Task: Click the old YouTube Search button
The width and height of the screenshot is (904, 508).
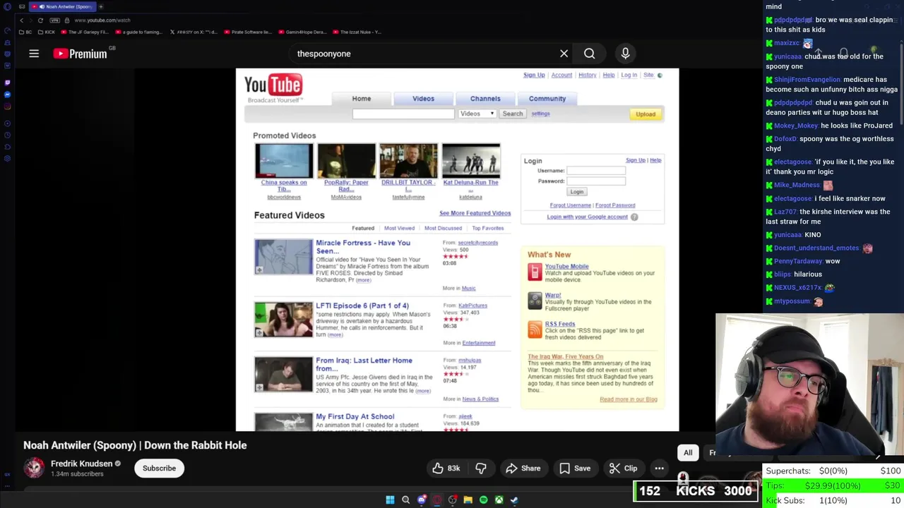Action: 513,114
